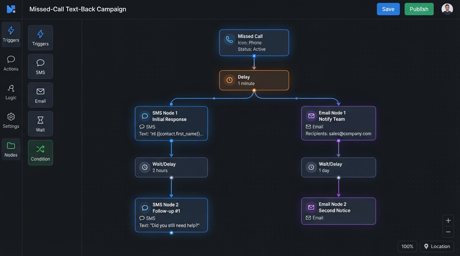This screenshot has width=460, height=256.
Task: Click the Icon: Phone text on Missed Call
Action: click(x=250, y=43)
